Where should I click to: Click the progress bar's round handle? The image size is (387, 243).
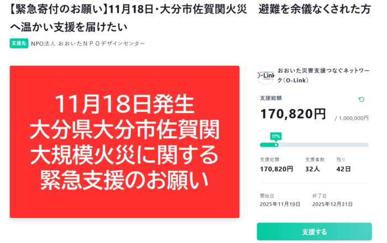(276, 145)
